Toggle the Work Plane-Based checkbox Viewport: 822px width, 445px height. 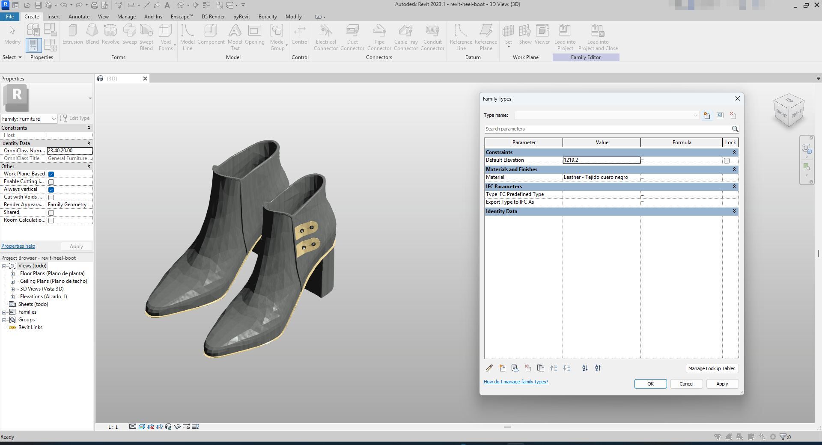[x=51, y=174]
